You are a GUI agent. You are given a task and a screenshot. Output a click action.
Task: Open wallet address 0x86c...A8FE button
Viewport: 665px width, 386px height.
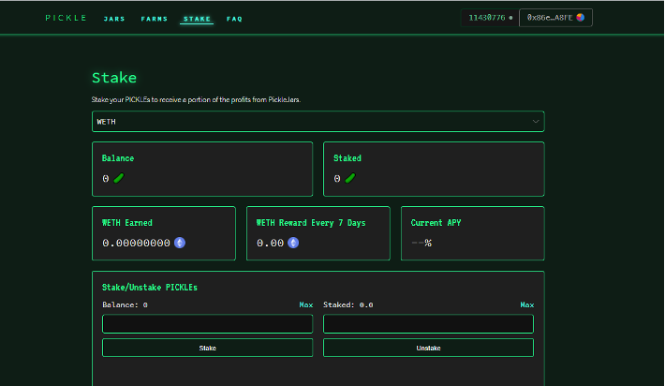[x=555, y=18]
